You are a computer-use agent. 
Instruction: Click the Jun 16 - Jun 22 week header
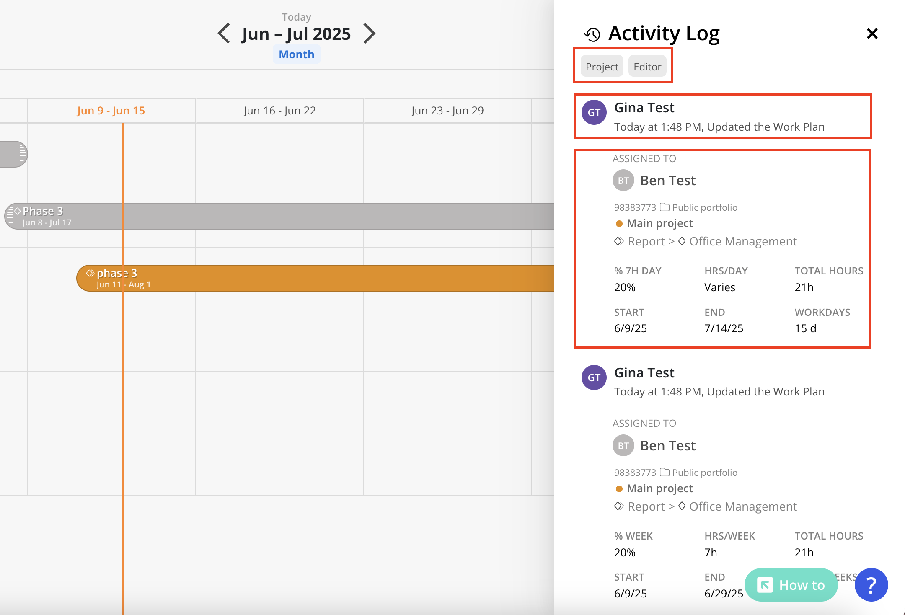(x=279, y=111)
